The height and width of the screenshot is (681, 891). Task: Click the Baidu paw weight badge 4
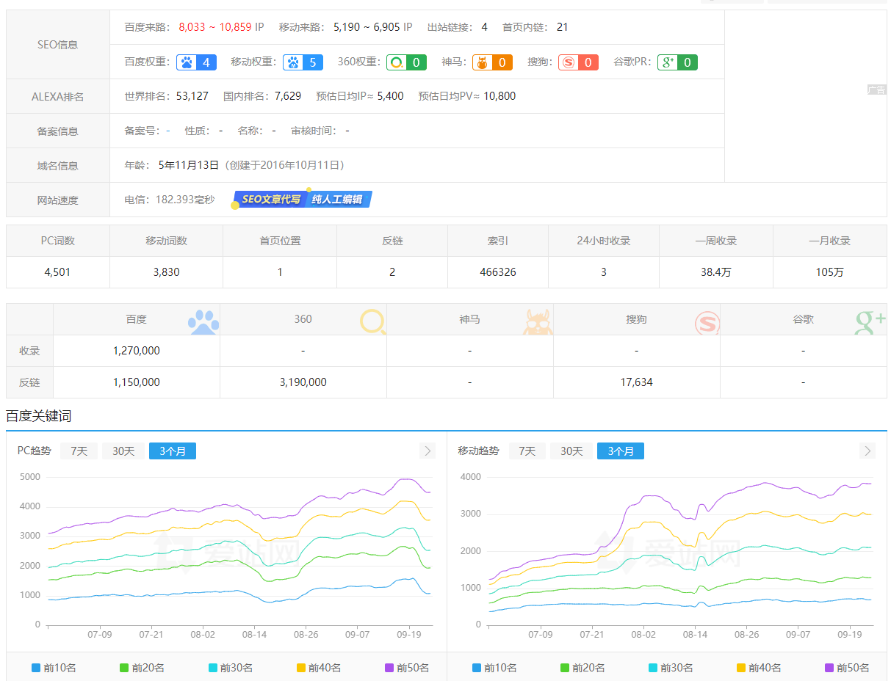tap(197, 62)
